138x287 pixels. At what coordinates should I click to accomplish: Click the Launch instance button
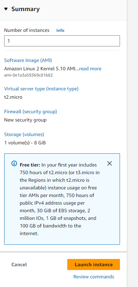coord(94,264)
